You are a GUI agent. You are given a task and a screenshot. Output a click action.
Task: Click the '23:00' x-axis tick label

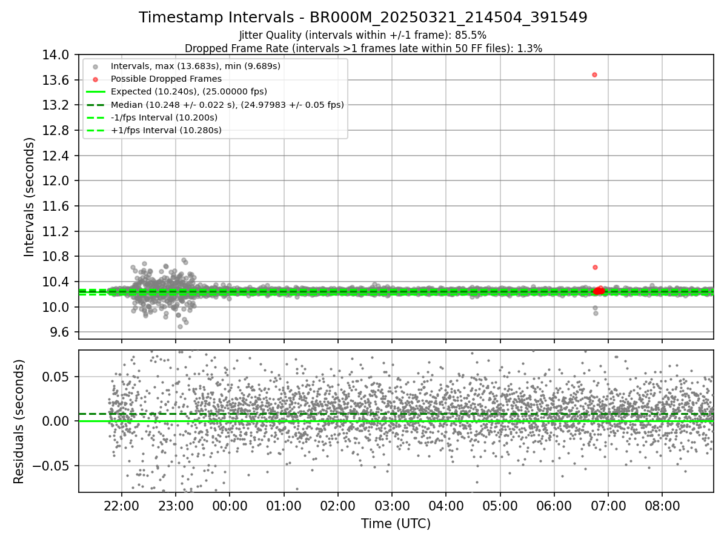click(x=176, y=506)
